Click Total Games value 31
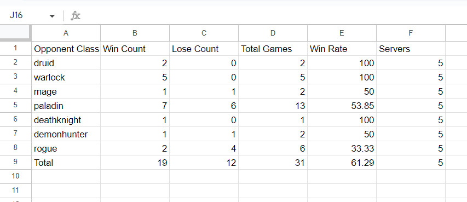The height and width of the screenshot is (202, 467). click(273, 163)
